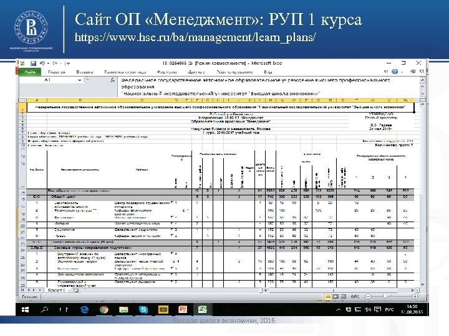Image resolution: width=449 pixels, height=336 pixels.
Task: Switch to the Главная ribbon tab
Action: pyautogui.click(x=57, y=72)
